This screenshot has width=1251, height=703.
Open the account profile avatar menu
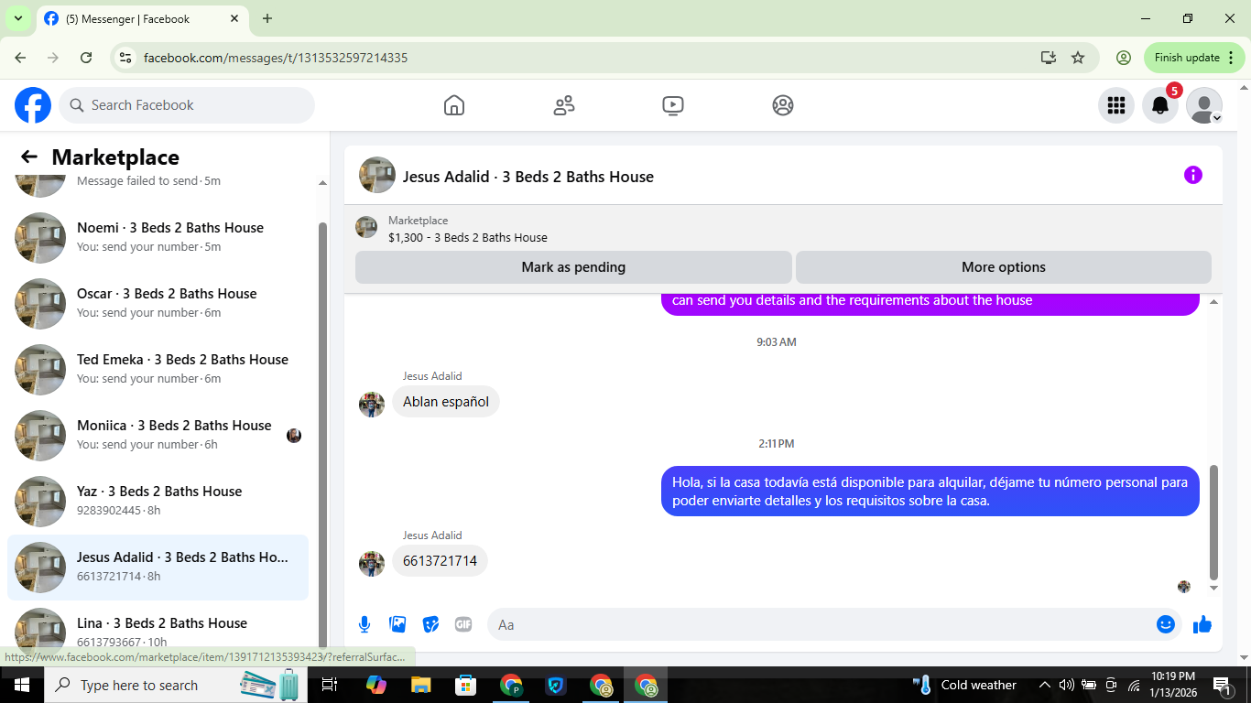[x=1204, y=105]
